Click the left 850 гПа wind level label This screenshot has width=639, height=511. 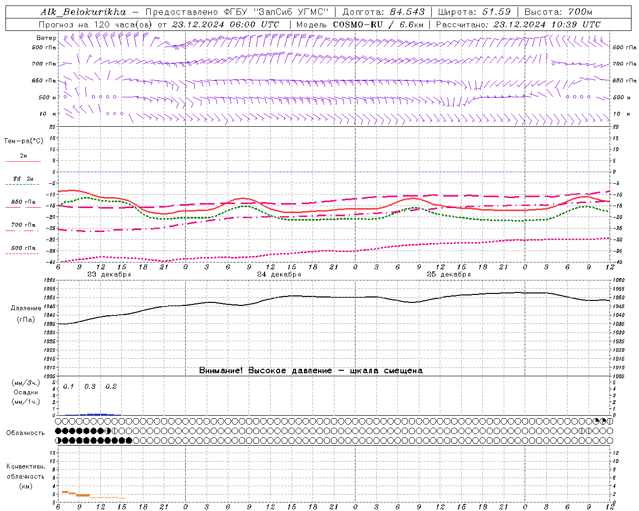coord(43,80)
